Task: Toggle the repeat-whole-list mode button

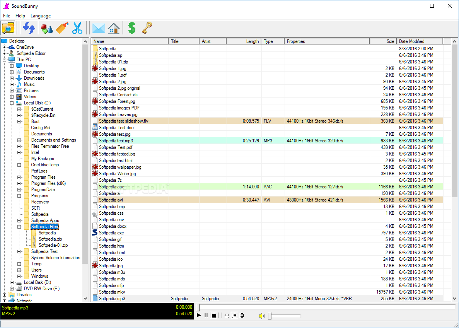Action: pos(242,315)
